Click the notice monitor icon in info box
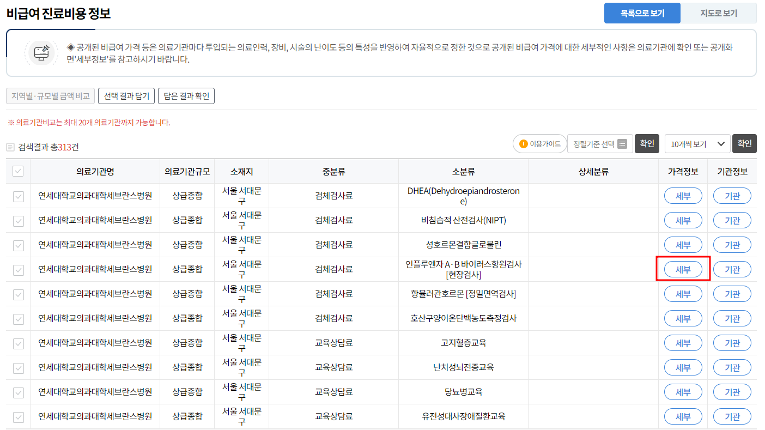The height and width of the screenshot is (430, 765). pyautogui.click(x=42, y=52)
